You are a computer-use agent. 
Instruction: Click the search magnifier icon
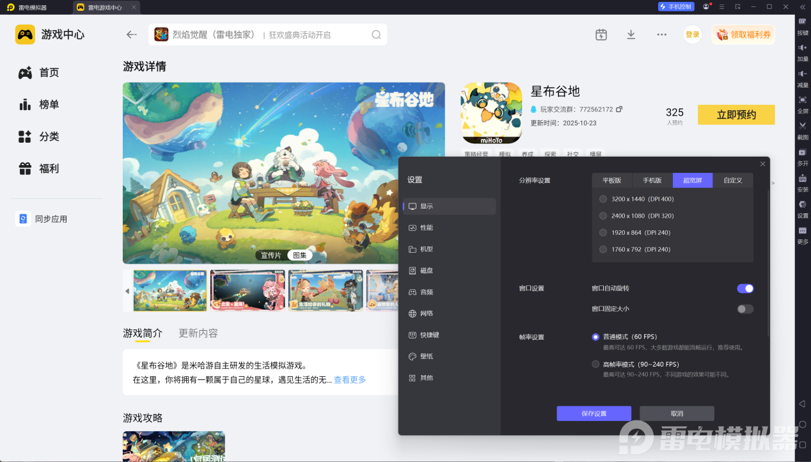(x=376, y=35)
